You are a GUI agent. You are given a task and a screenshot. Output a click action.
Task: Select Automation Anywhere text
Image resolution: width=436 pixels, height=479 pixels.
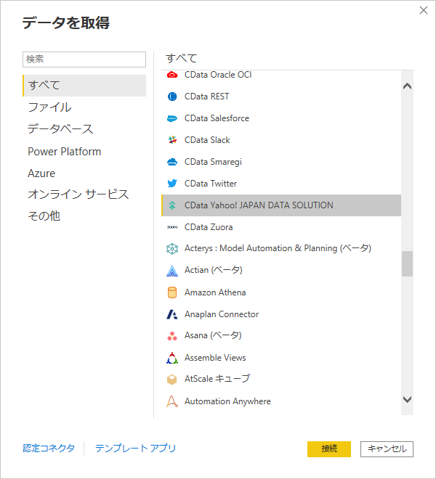click(x=227, y=401)
